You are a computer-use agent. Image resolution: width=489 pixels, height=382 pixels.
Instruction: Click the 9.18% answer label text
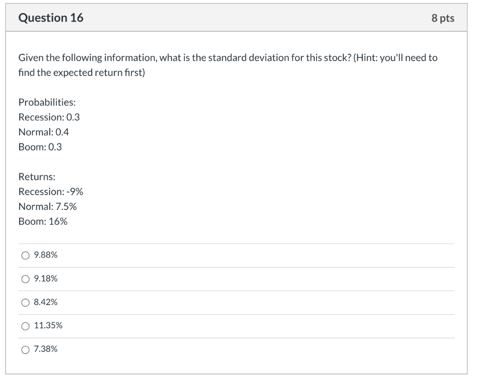tap(46, 279)
